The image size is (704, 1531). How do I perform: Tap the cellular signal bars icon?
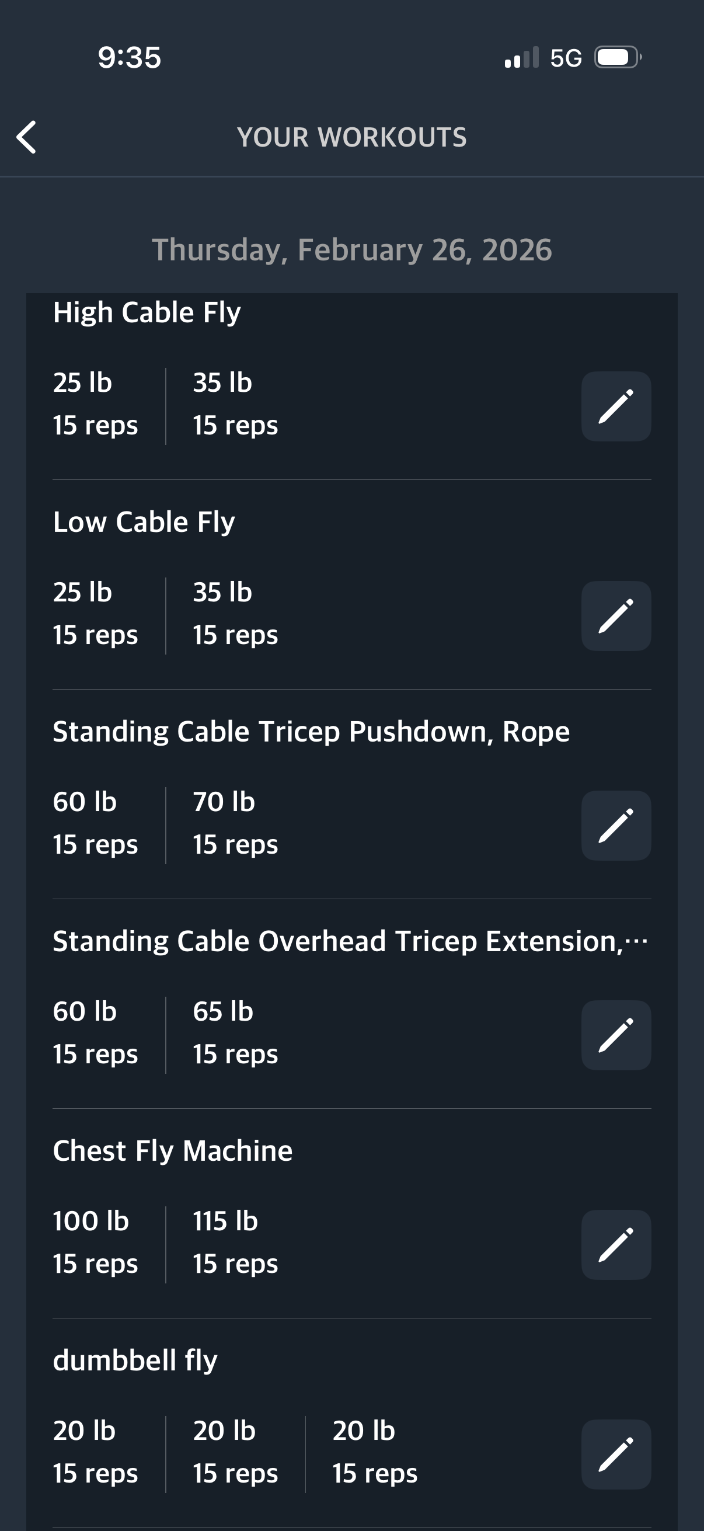pos(522,58)
